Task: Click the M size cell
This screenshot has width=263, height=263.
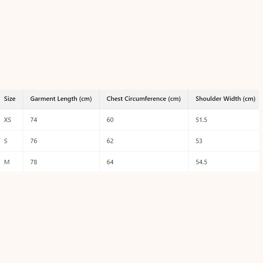Action: pos(6,162)
